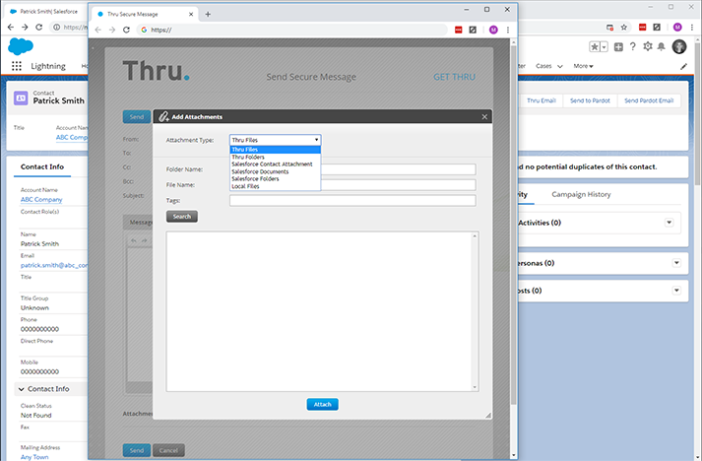Select the highlighted Thru Files list option
The height and width of the screenshot is (461, 702).
tap(276, 150)
